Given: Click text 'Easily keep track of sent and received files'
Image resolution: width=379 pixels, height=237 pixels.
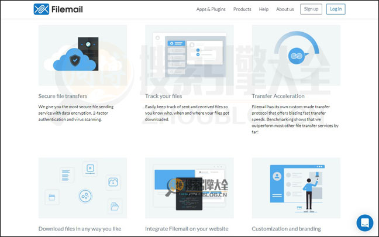Looking at the screenshot, I should tap(184, 107).
